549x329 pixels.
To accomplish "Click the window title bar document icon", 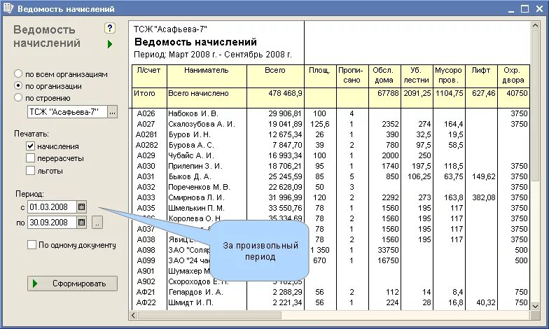I will (8, 8).
